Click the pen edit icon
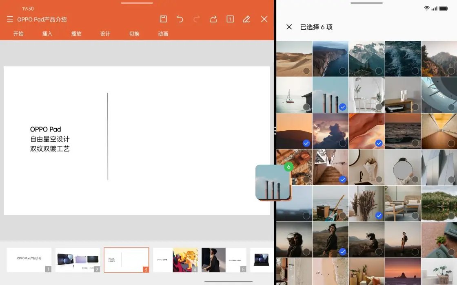This screenshot has width=457, height=285. (246, 19)
